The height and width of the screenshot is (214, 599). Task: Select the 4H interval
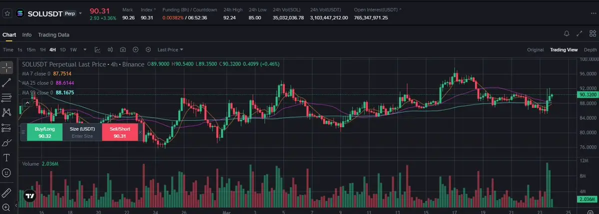point(53,49)
